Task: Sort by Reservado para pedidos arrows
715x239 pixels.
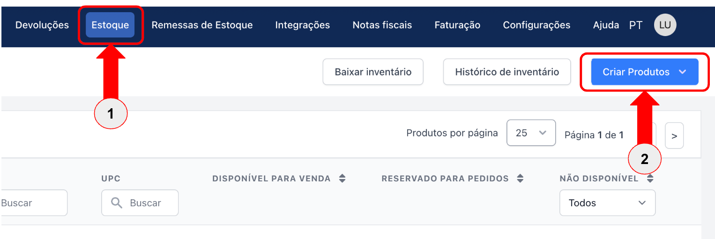Action: (520, 179)
